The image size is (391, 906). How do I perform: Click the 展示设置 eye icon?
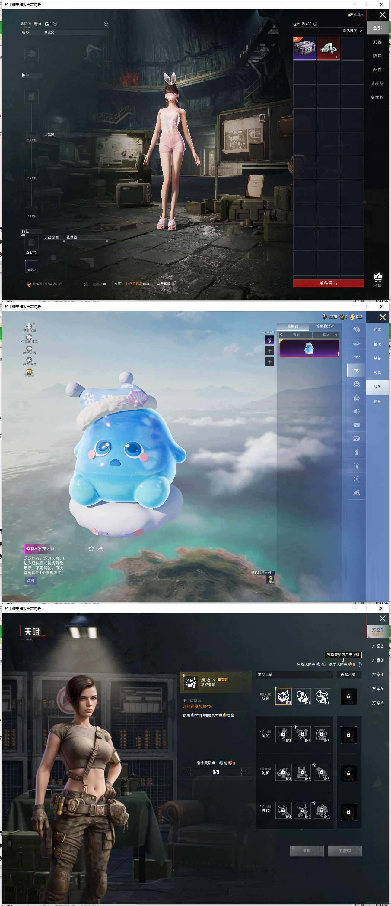tap(29, 350)
